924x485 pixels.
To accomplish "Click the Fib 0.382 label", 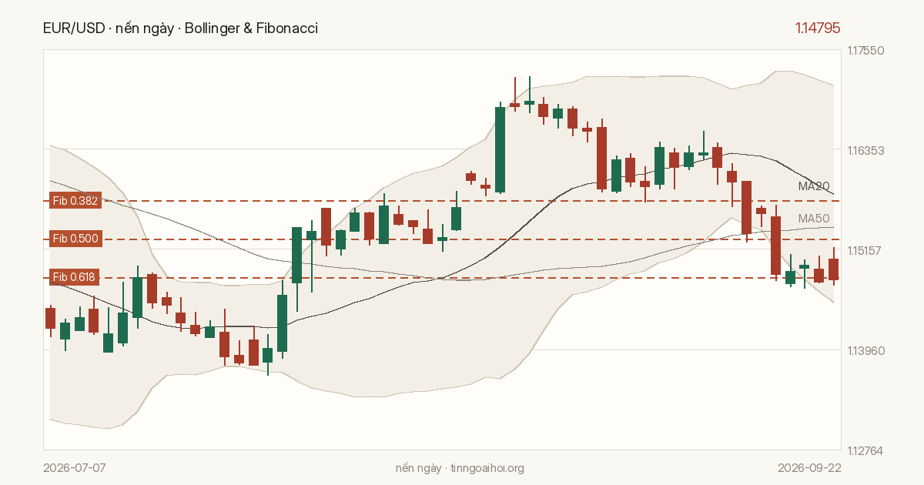I will [x=75, y=201].
